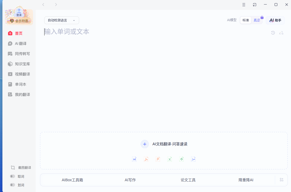Open the AI写作 tab
Screen dimensions: 291x192
coord(130,180)
